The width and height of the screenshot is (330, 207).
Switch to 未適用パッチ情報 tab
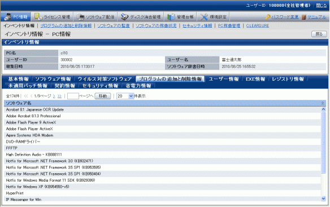28,86
